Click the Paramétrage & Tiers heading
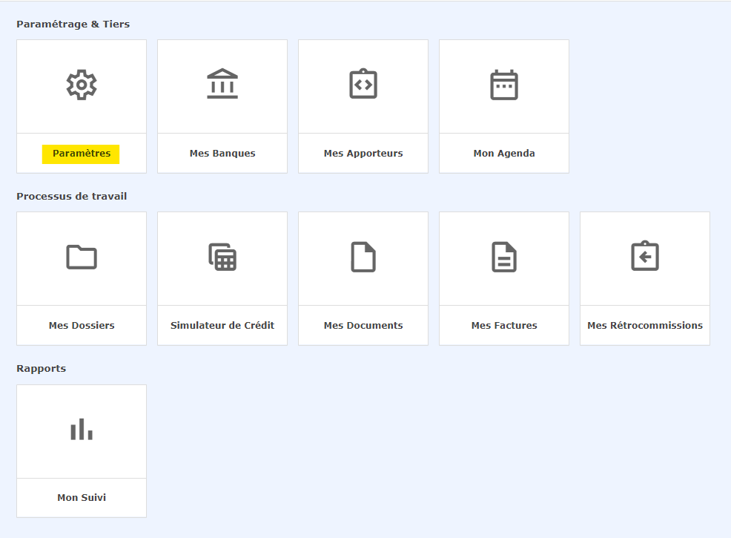The image size is (731, 538). 73,24
